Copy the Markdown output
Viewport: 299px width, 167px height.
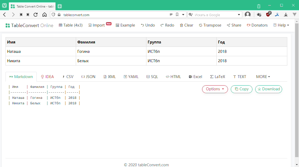click(x=241, y=89)
